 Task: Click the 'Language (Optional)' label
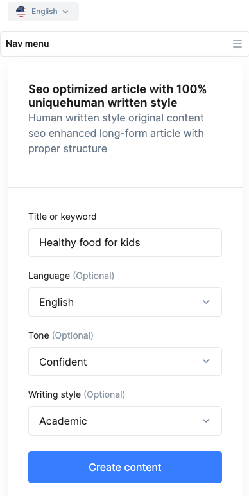click(x=71, y=276)
